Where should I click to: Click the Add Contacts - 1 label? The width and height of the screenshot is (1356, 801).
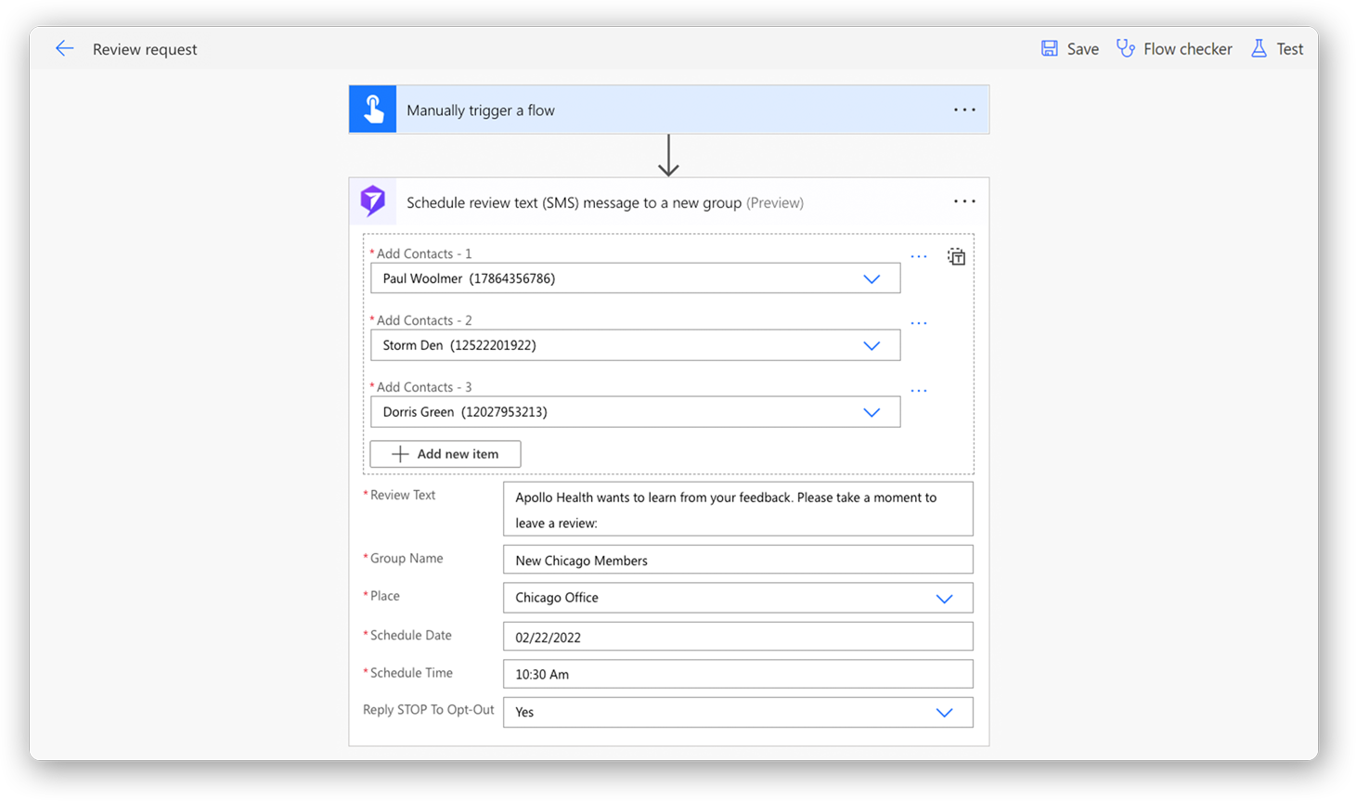tap(423, 253)
